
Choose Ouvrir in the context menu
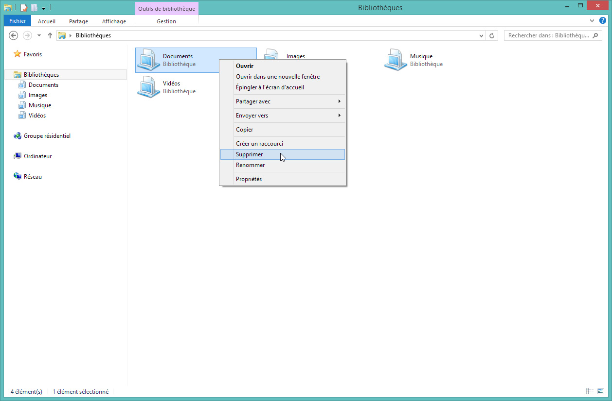(282, 66)
